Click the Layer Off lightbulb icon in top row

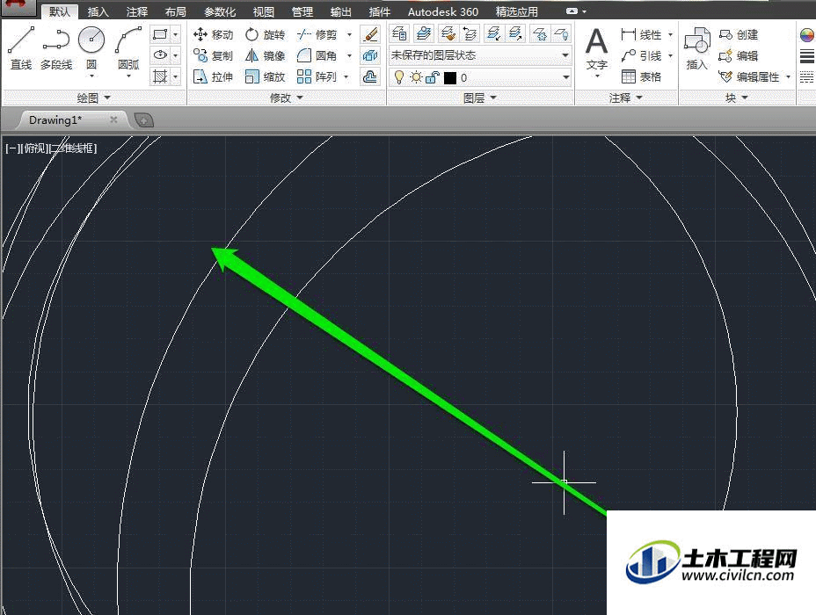pyautogui.click(x=562, y=34)
